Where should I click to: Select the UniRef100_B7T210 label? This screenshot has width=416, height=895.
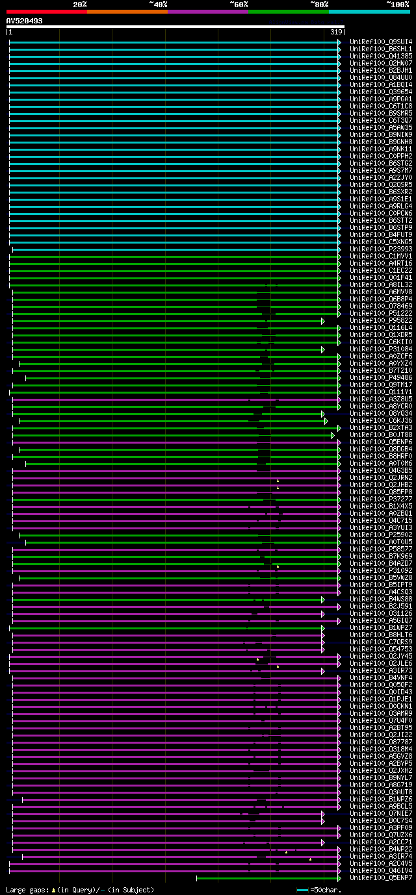[381, 371]
